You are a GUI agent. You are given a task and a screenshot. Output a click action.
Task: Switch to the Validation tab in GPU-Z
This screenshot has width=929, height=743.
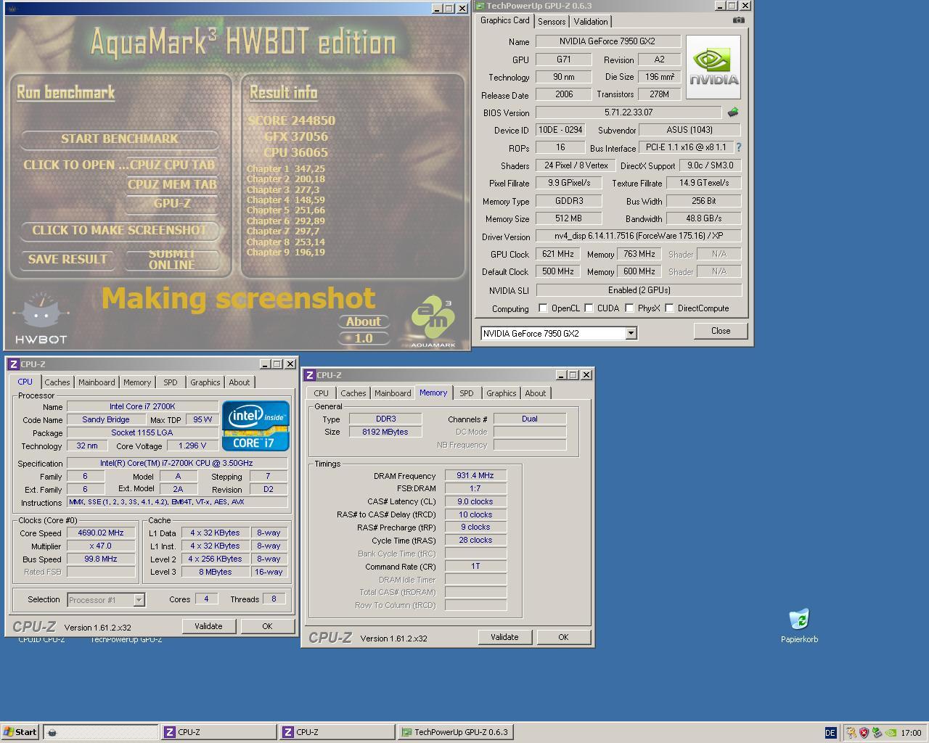tap(591, 22)
